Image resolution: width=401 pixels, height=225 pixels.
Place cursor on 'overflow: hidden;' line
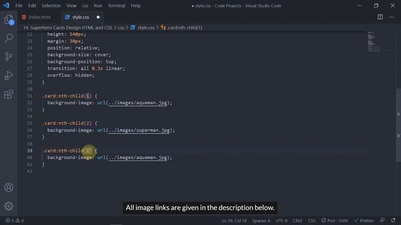point(71,75)
